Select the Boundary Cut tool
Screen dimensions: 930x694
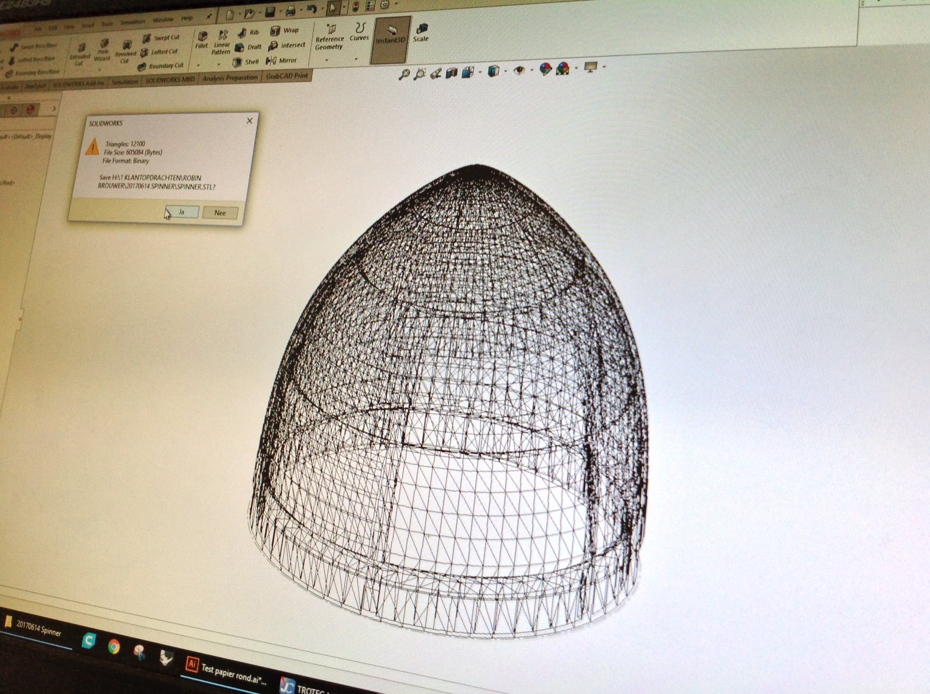coord(161,66)
